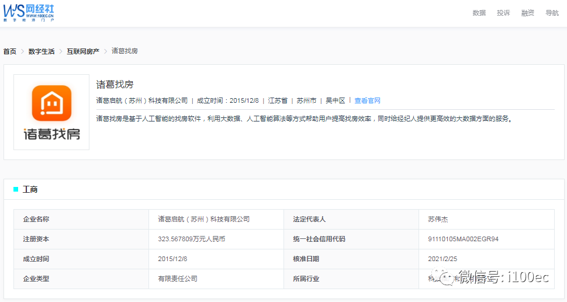Go to the 融资 navigation item
567x302 pixels.
pos(527,13)
